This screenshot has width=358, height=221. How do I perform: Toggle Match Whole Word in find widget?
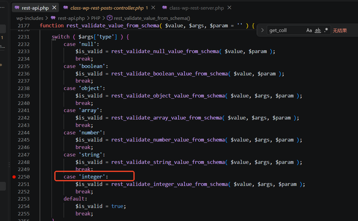(x=318, y=30)
